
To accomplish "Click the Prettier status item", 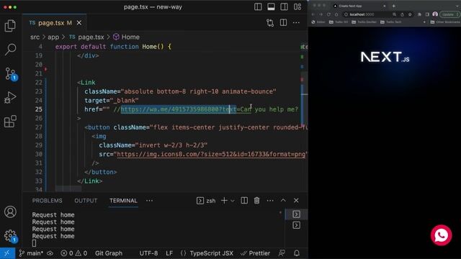I will [x=255, y=253].
